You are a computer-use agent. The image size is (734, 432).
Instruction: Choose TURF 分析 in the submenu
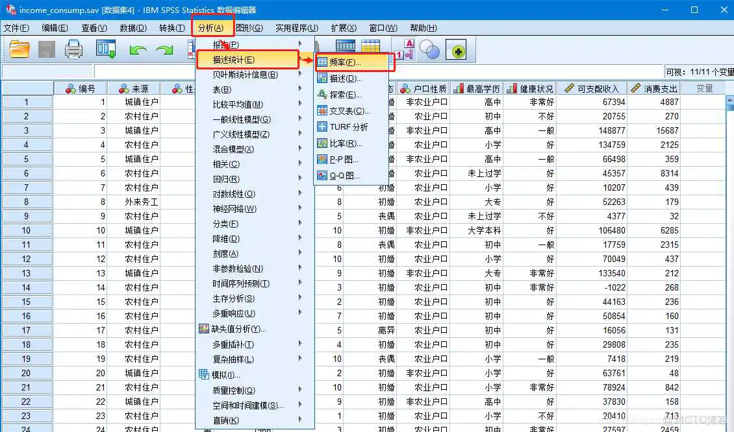[351, 127]
